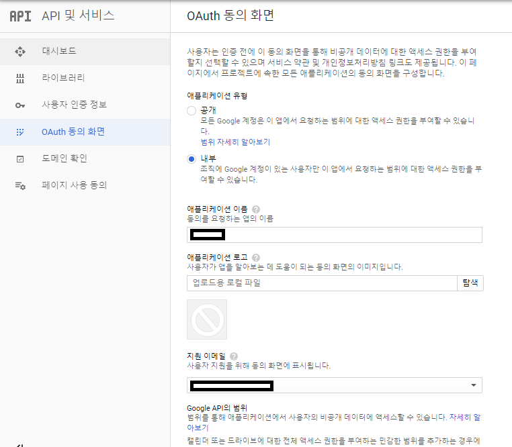The height and width of the screenshot is (447, 512).
Task: Open the 지원 이메일 dropdown
Action: pos(335,385)
